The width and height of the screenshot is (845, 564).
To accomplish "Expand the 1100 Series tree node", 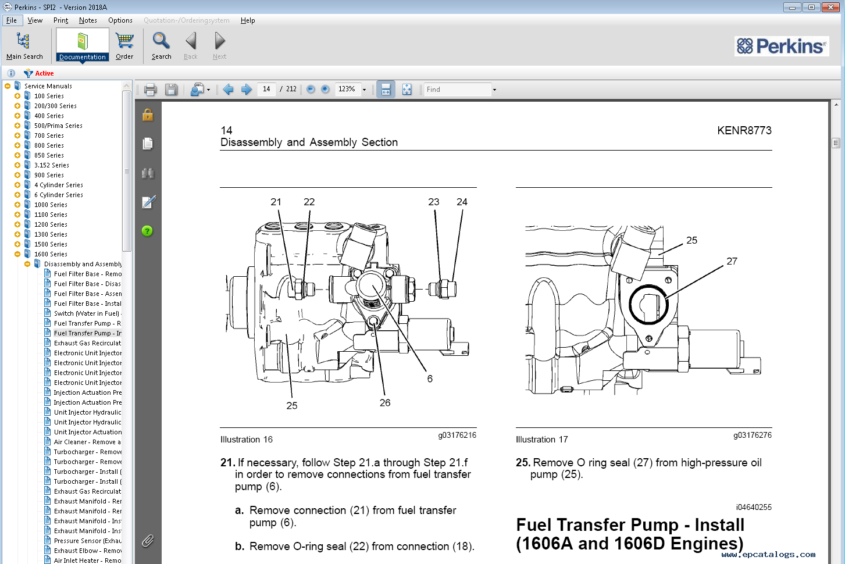I will click(x=17, y=215).
